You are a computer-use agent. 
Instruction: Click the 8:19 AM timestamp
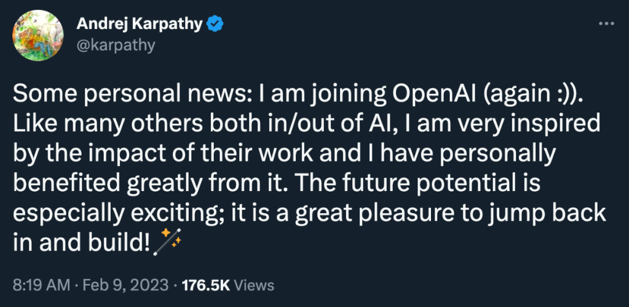40,285
